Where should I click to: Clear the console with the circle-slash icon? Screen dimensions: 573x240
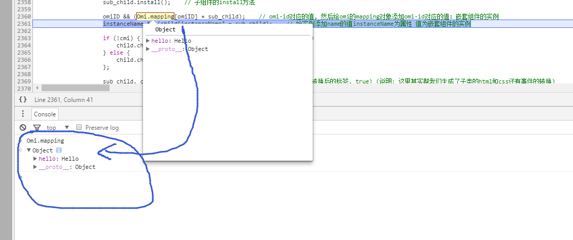pos(23,127)
